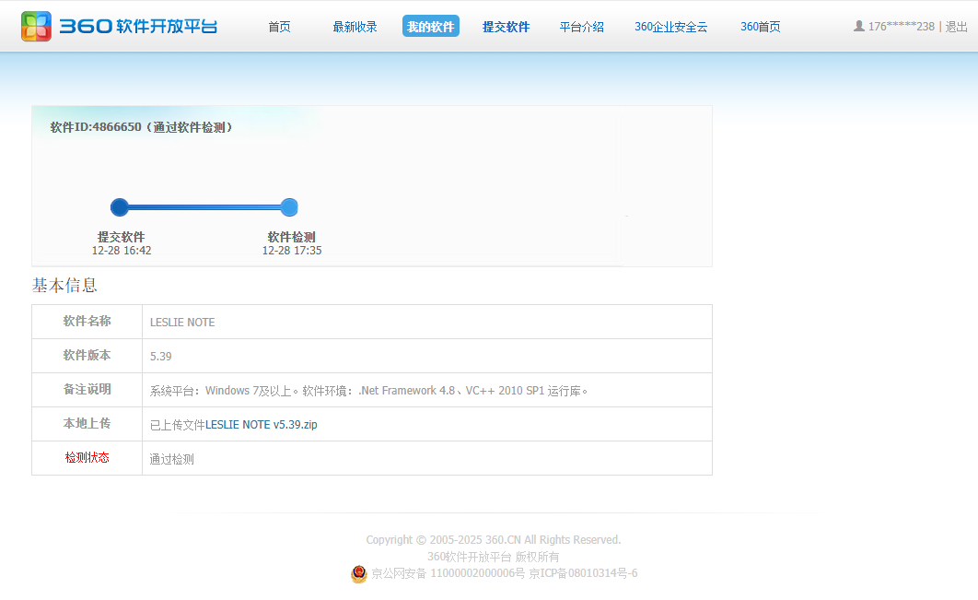Click the 软件检测 progress step node
The height and width of the screenshot is (600, 978).
click(289, 207)
